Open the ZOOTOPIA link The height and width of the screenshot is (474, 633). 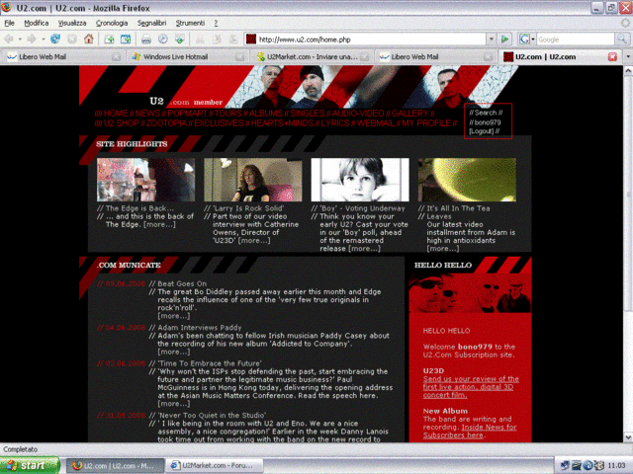click(x=166, y=122)
